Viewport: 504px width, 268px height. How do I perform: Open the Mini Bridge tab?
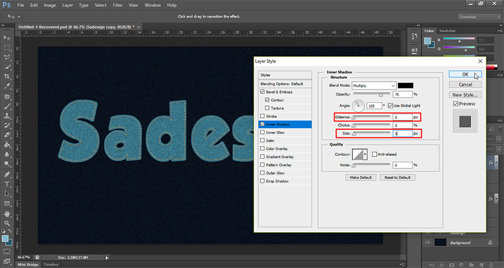tap(28, 265)
